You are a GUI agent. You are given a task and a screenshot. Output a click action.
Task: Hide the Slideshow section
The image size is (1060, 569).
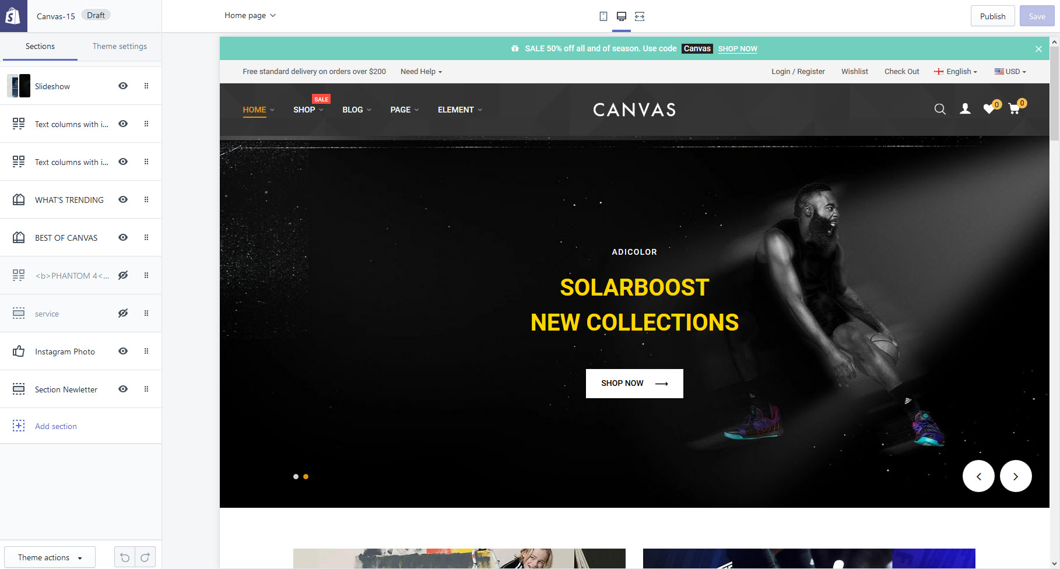point(123,86)
